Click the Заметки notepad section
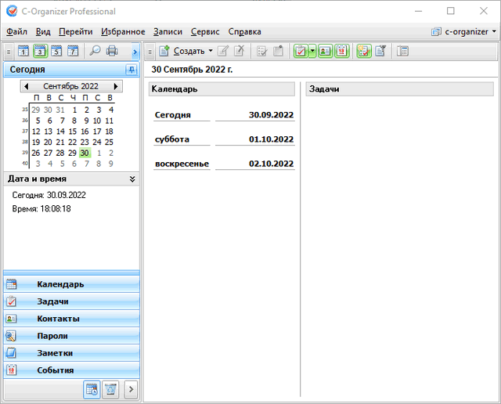Viewport: 501px width, 404px height. pos(72,353)
